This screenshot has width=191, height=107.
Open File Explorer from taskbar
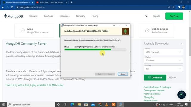[79, 104]
